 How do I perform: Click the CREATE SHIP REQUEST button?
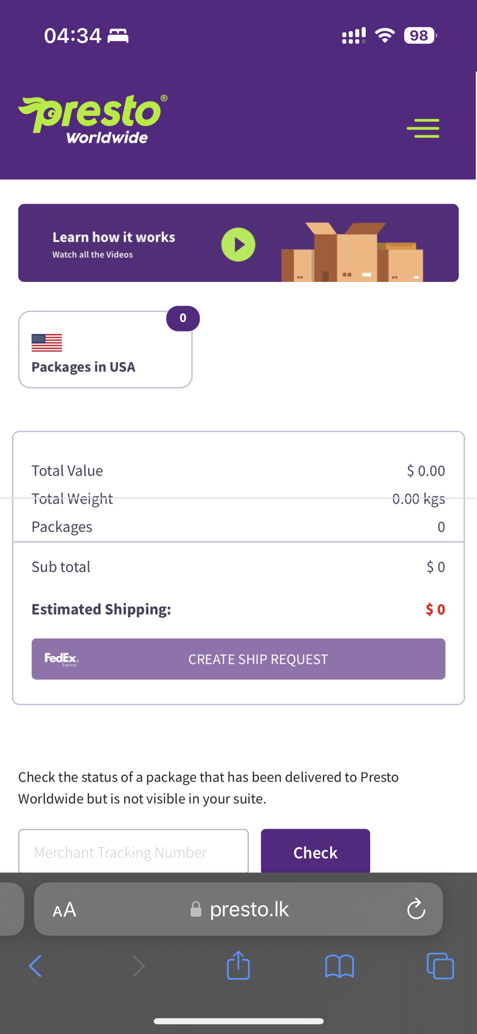238,659
